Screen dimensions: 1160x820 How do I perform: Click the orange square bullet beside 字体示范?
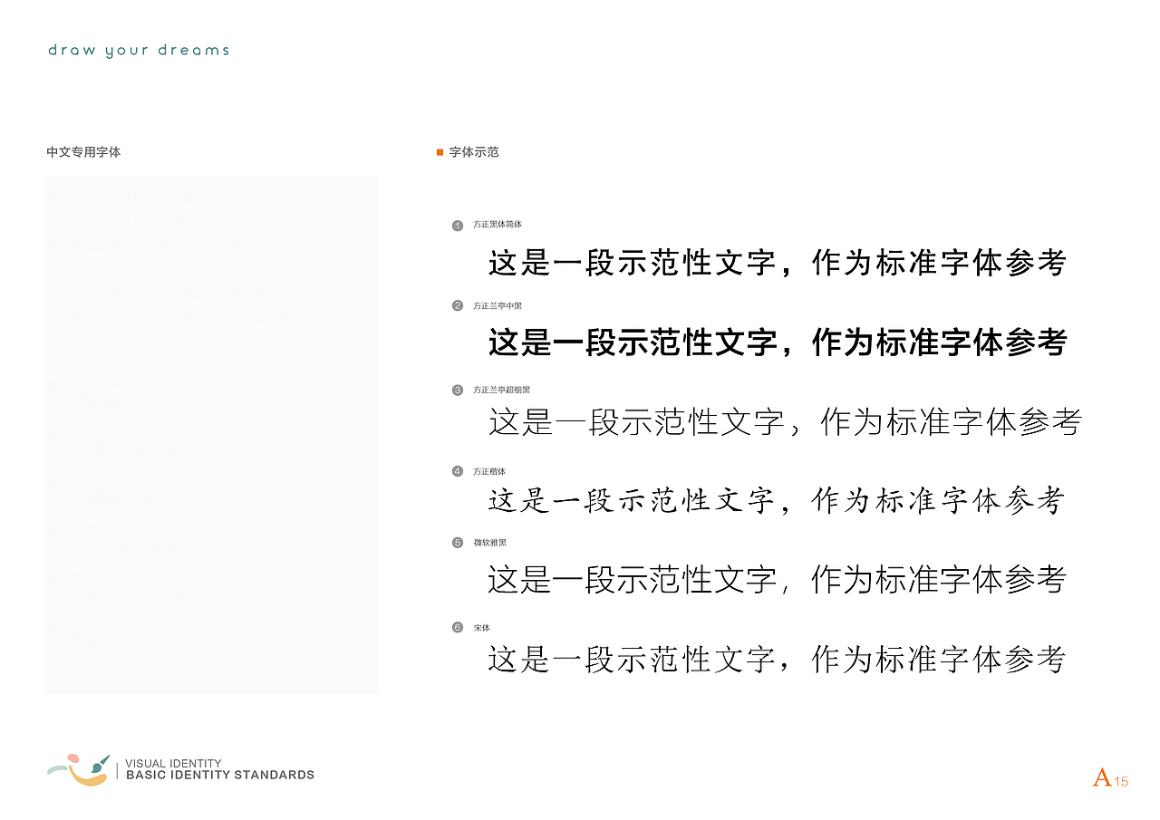438,152
